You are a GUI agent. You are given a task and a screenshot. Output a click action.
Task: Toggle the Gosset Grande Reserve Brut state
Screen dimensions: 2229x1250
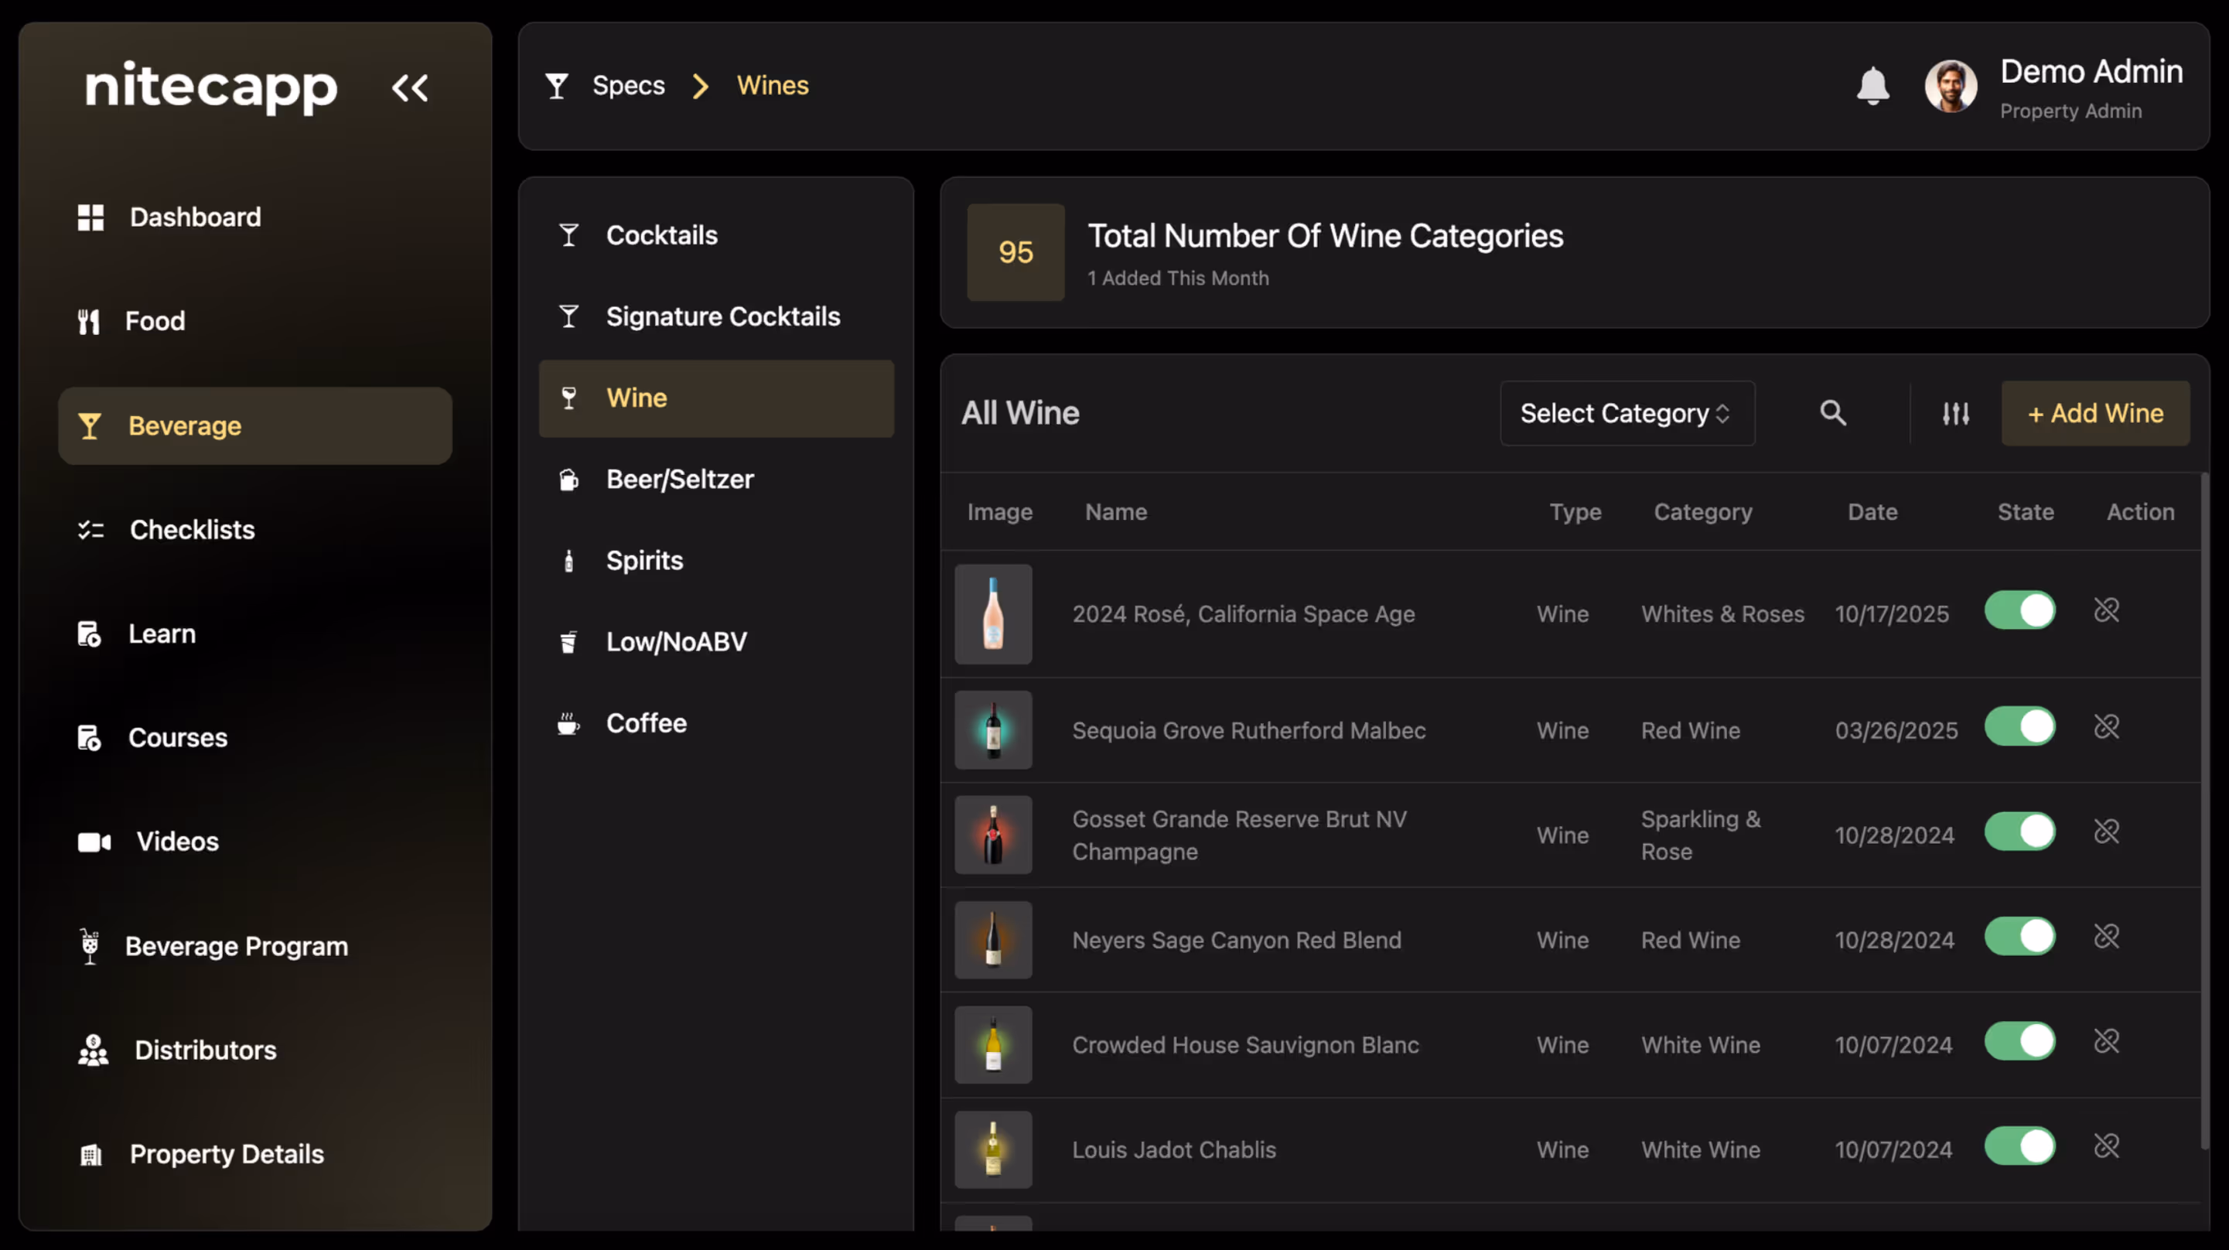(x=2019, y=832)
